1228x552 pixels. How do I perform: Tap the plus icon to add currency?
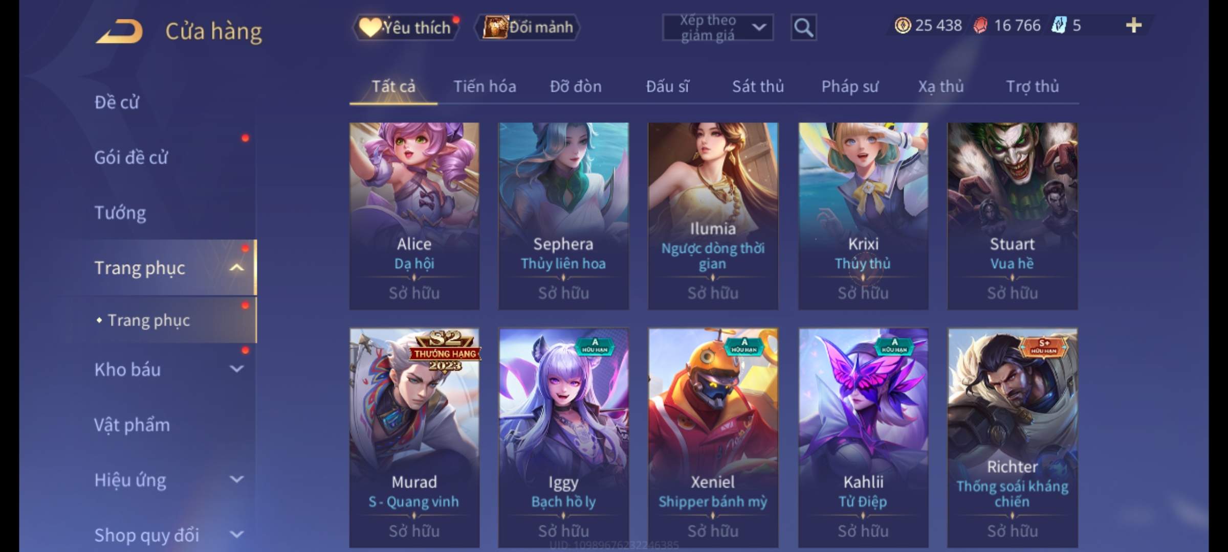[x=1134, y=25]
